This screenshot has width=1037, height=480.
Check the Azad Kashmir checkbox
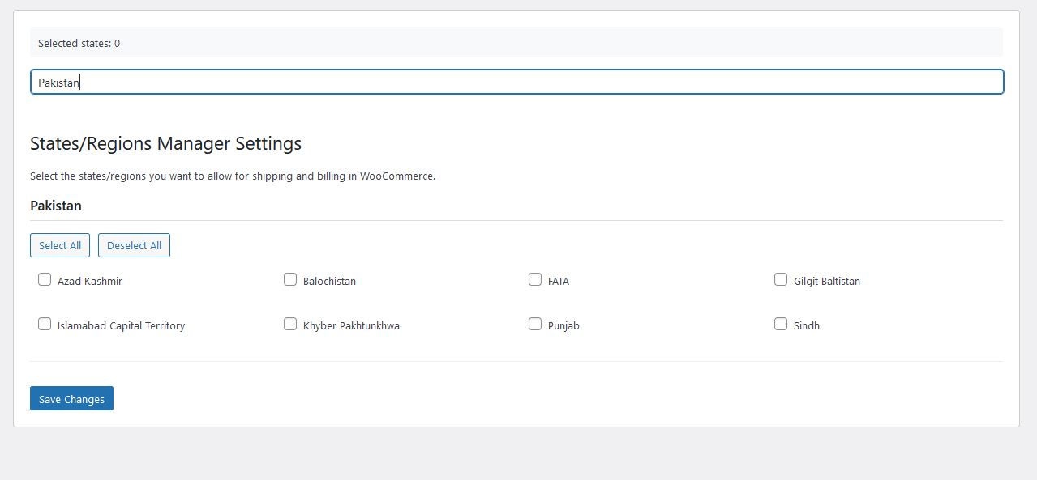click(x=45, y=279)
